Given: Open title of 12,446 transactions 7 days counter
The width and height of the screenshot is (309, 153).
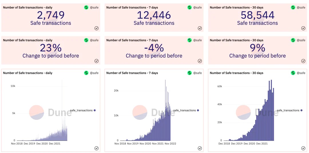Looking at the screenshot, I should coord(132,7).
